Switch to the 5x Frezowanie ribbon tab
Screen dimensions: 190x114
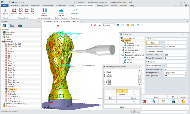pos(60,6)
